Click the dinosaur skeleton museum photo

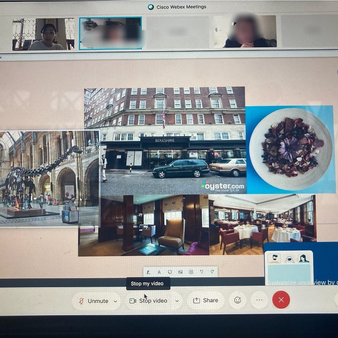pos(50,178)
